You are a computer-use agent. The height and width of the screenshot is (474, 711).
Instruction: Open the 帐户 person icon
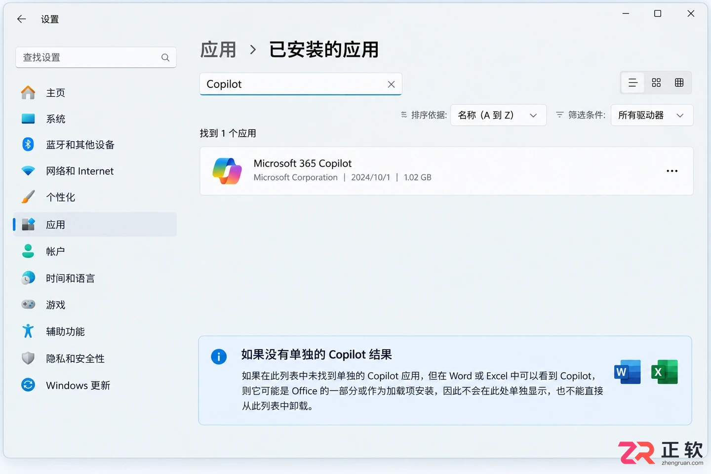(x=28, y=251)
